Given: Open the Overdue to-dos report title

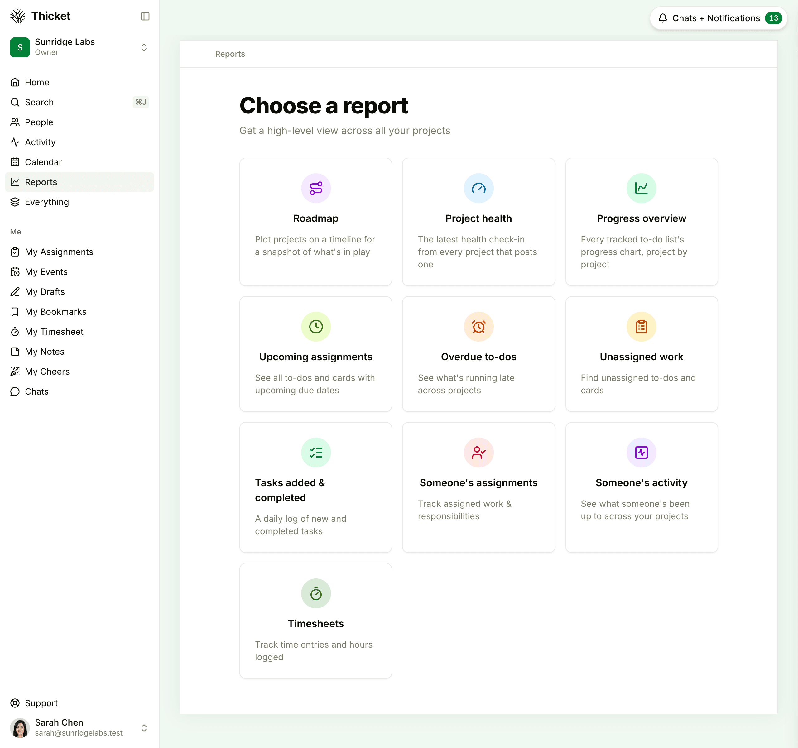Looking at the screenshot, I should tap(478, 357).
